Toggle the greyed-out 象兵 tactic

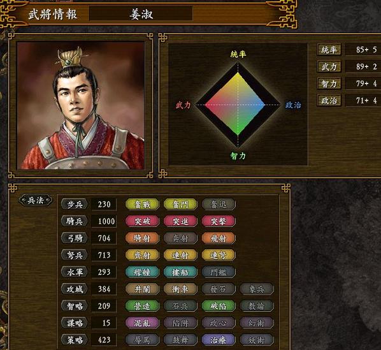pos(257,289)
